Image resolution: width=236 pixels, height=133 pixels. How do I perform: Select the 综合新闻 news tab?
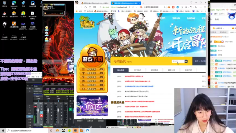(x=121, y=70)
